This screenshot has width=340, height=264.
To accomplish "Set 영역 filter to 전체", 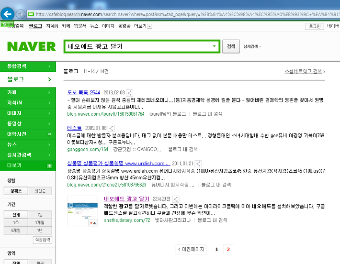I will 16,262.
